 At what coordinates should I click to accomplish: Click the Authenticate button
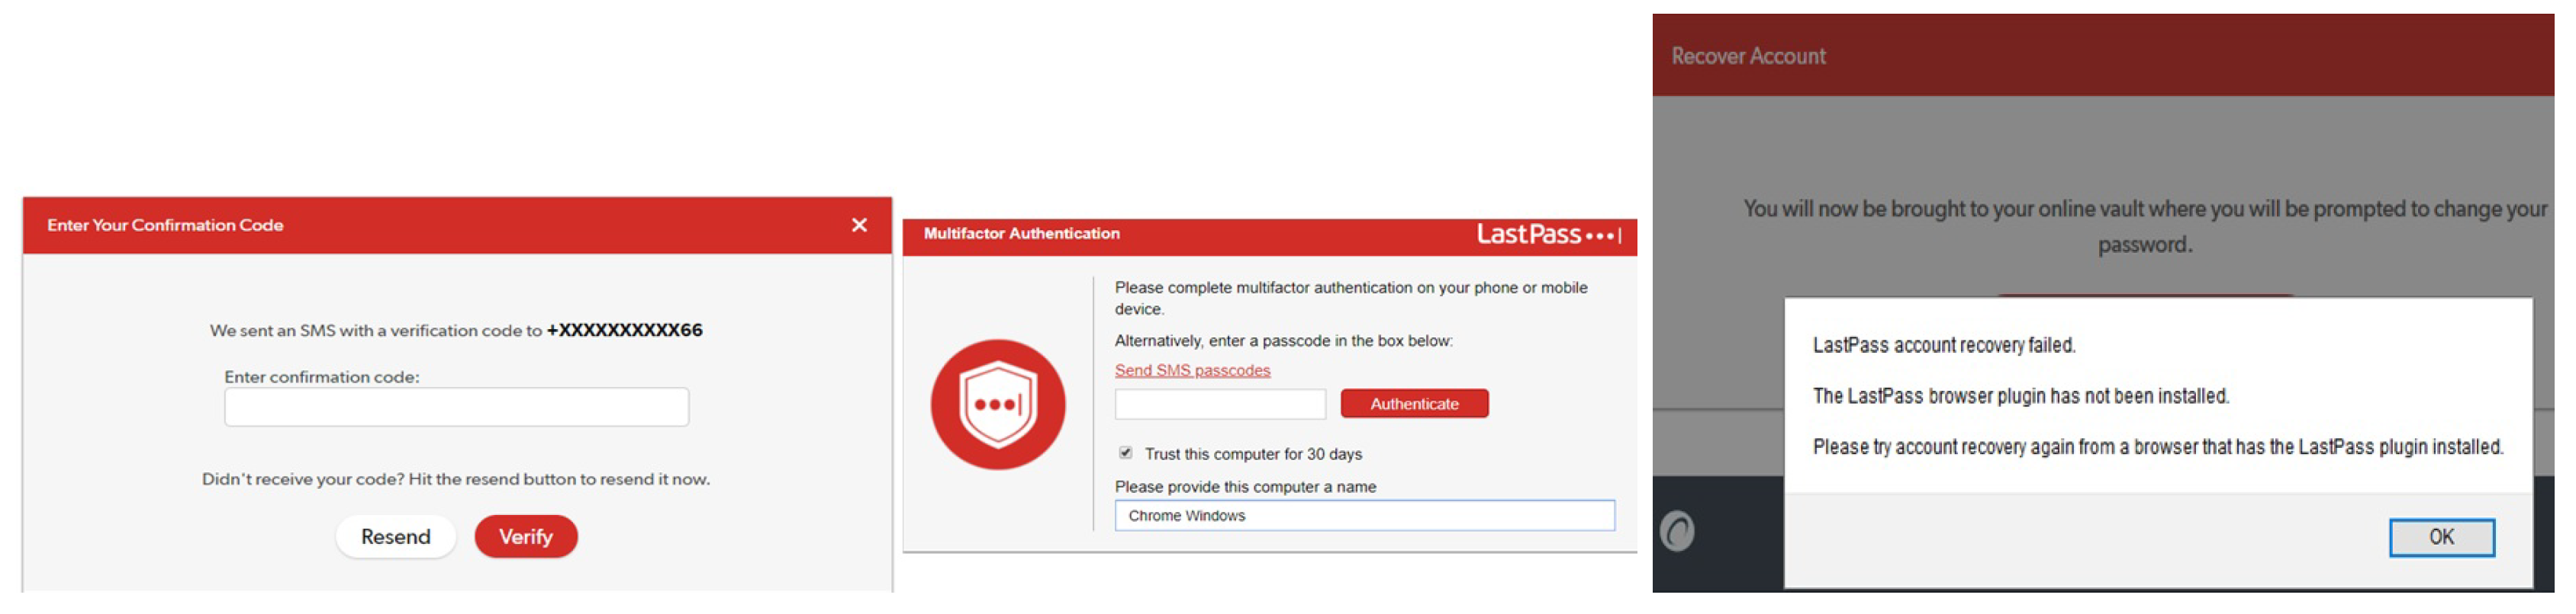(x=1414, y=405)
